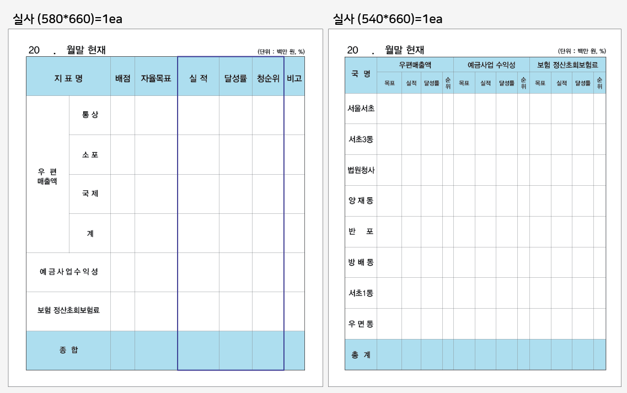Click the '법원청사' row label
This screenshot has width=627, height=393.
pos(361,170)
